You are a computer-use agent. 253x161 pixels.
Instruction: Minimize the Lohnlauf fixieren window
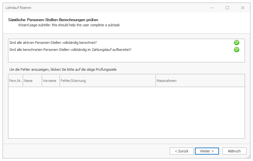coord(212,8)
